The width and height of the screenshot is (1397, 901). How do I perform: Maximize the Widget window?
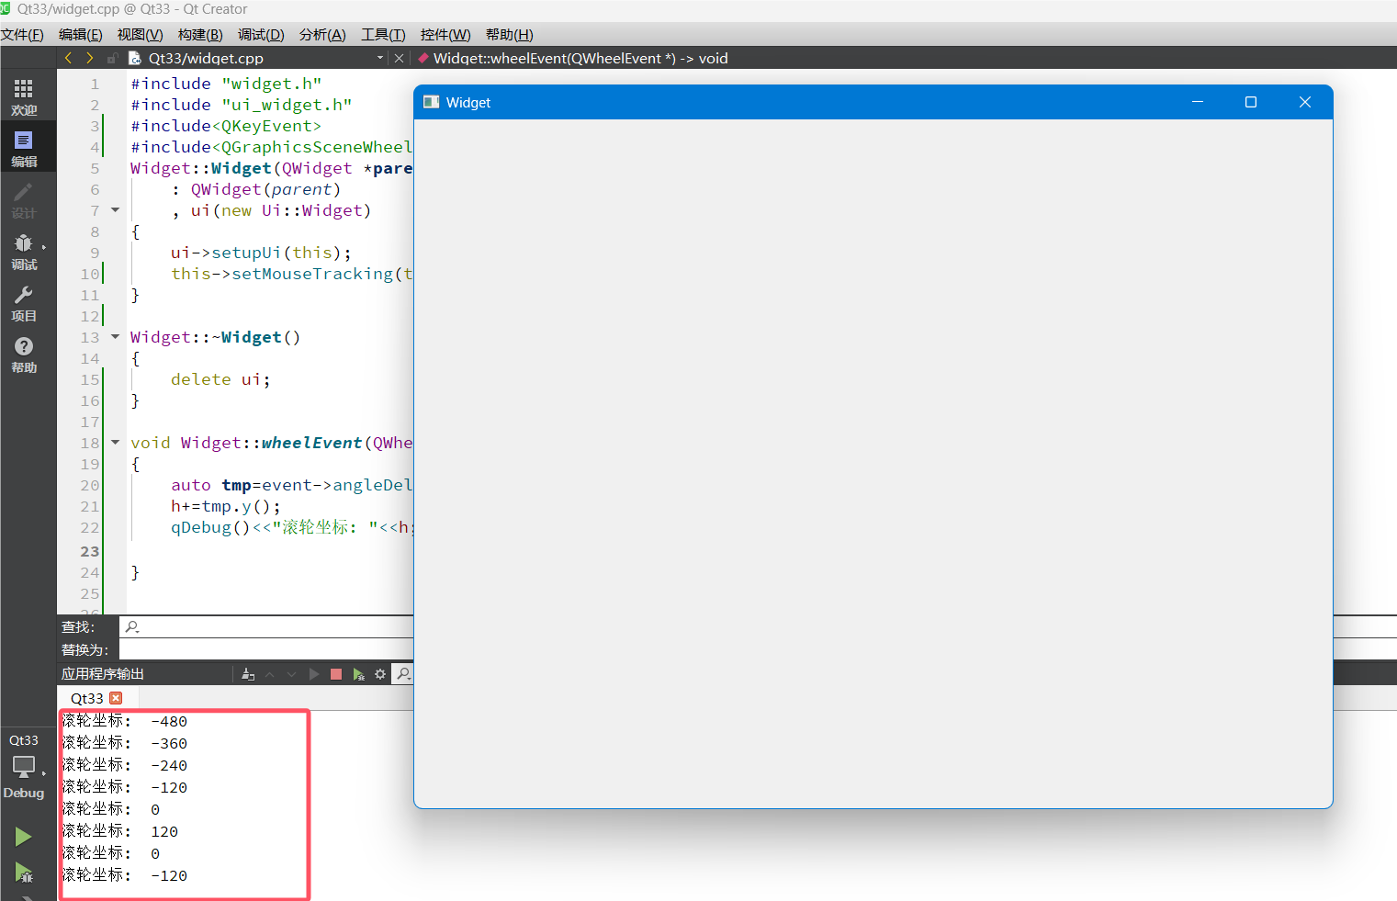pos(1251,102)
